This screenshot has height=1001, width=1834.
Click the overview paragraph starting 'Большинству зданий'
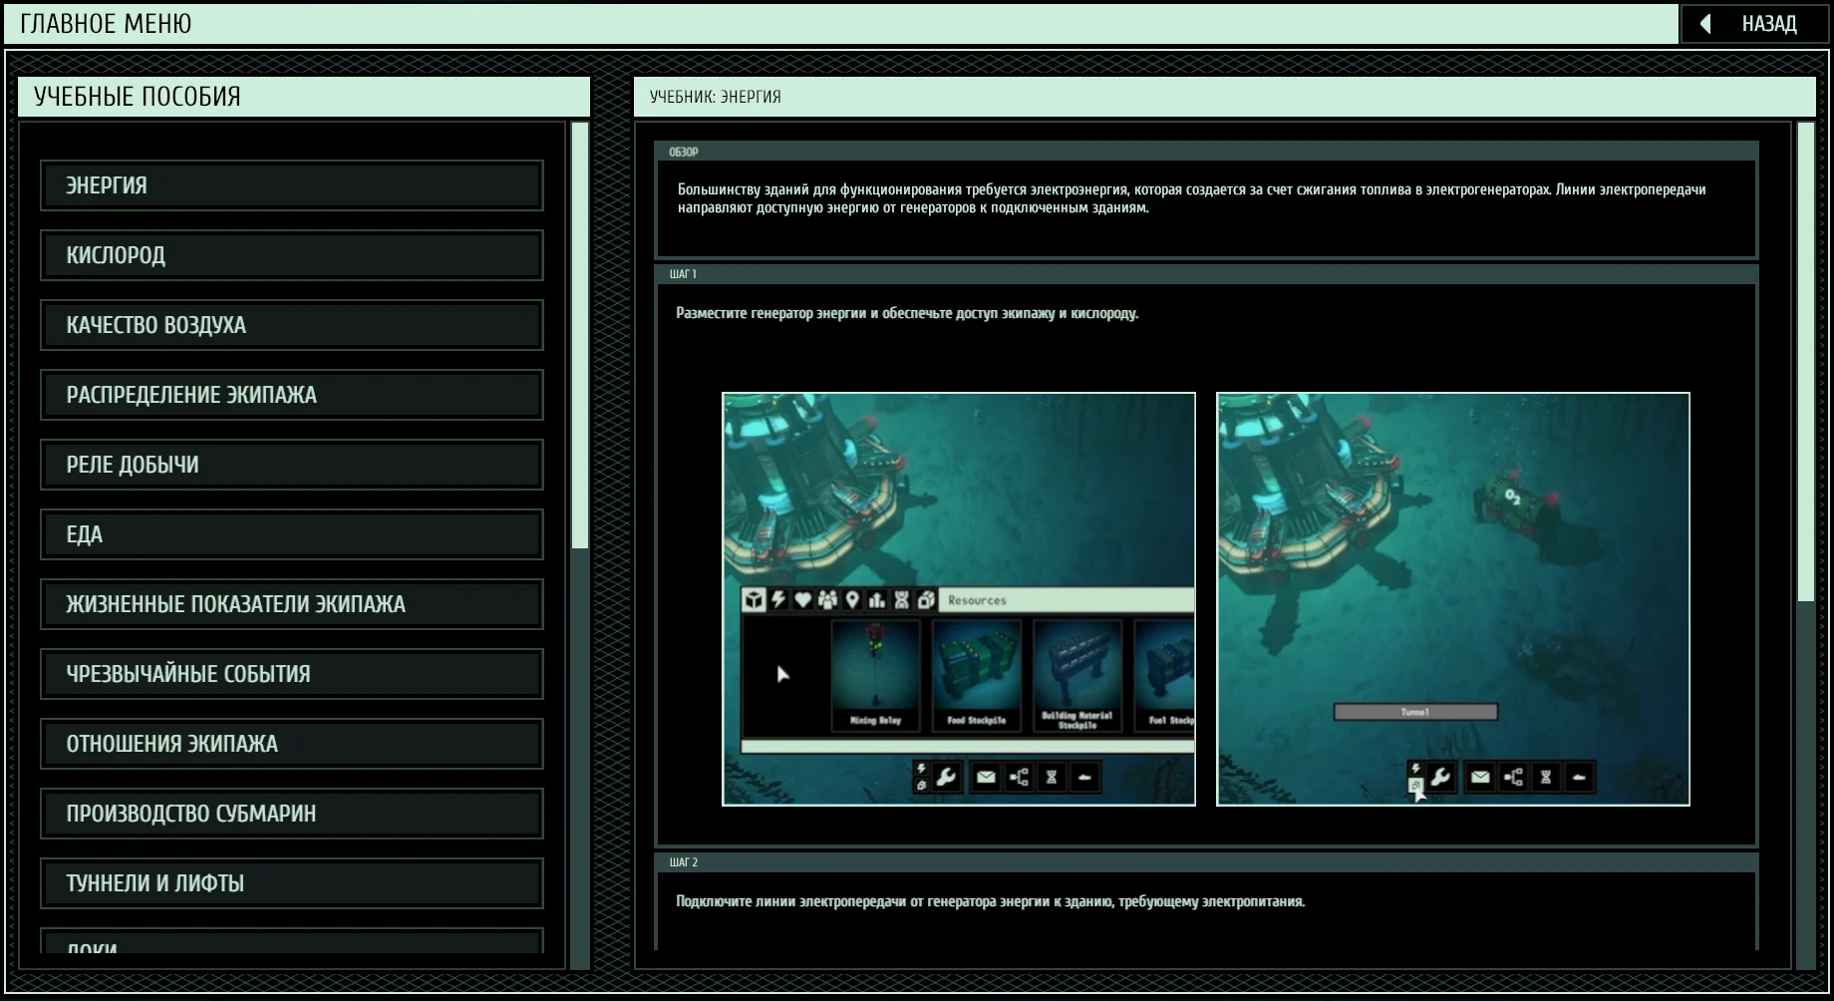click(1192, 198)
